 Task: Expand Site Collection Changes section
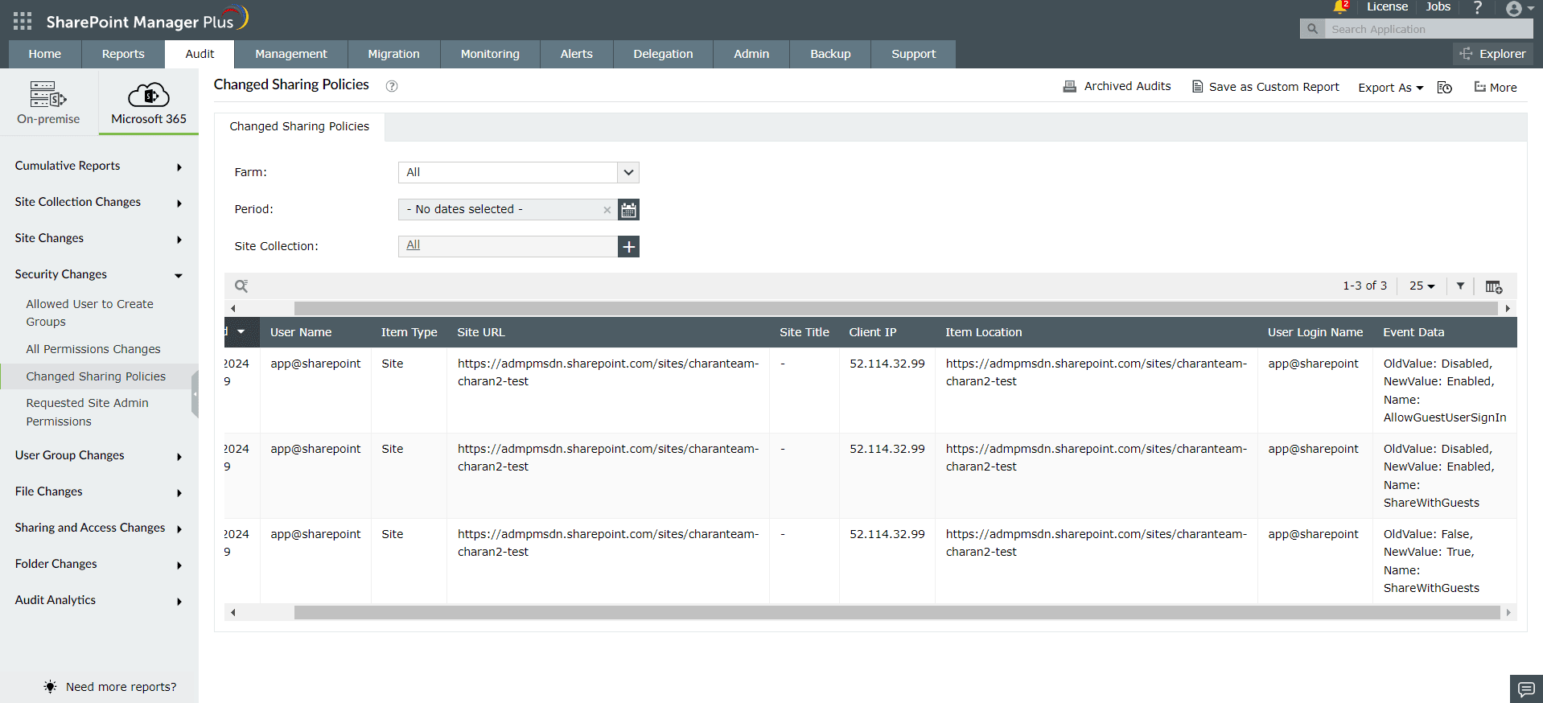99,202
